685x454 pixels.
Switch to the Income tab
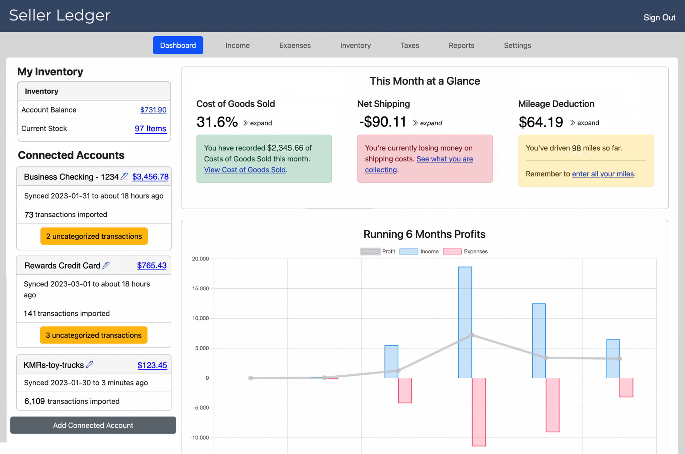coord(237,45)
